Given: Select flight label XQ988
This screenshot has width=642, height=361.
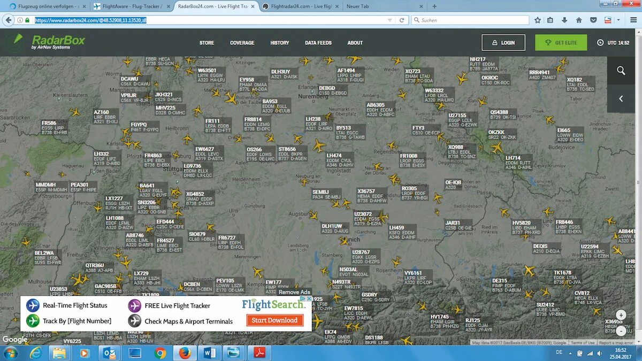Looking at the screenshot, I should [x=462, y=151].
